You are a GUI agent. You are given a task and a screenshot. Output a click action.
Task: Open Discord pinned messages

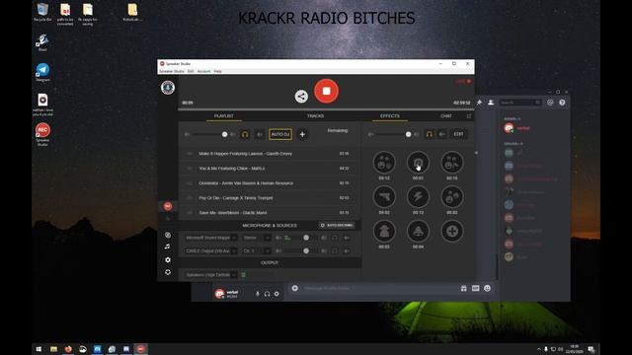(x=479, y=103)
